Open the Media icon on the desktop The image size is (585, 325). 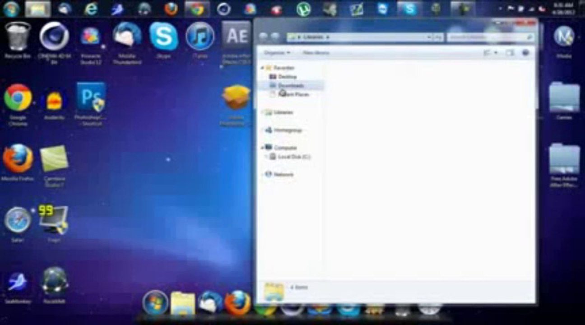564,41
